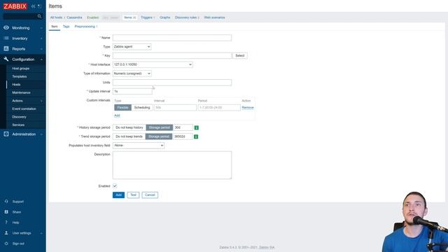The height and width of the screenshot is (252, 448).
Task: Choose Do not keep trends option
Action: 129,136
